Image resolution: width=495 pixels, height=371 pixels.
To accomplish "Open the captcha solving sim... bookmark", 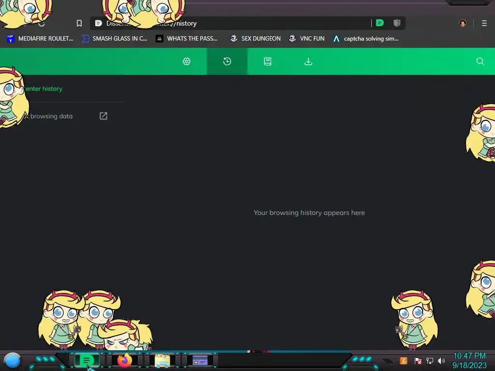I will click(x=365, y=39).
